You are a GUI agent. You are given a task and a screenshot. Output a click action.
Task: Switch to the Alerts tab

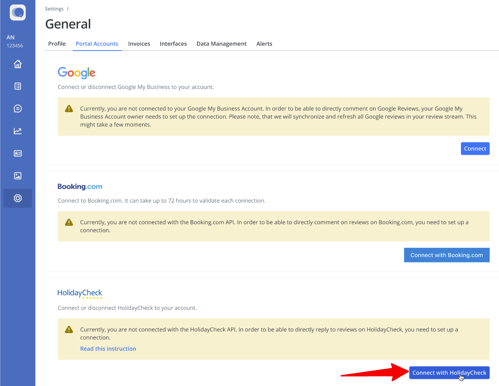pos(264,44)
